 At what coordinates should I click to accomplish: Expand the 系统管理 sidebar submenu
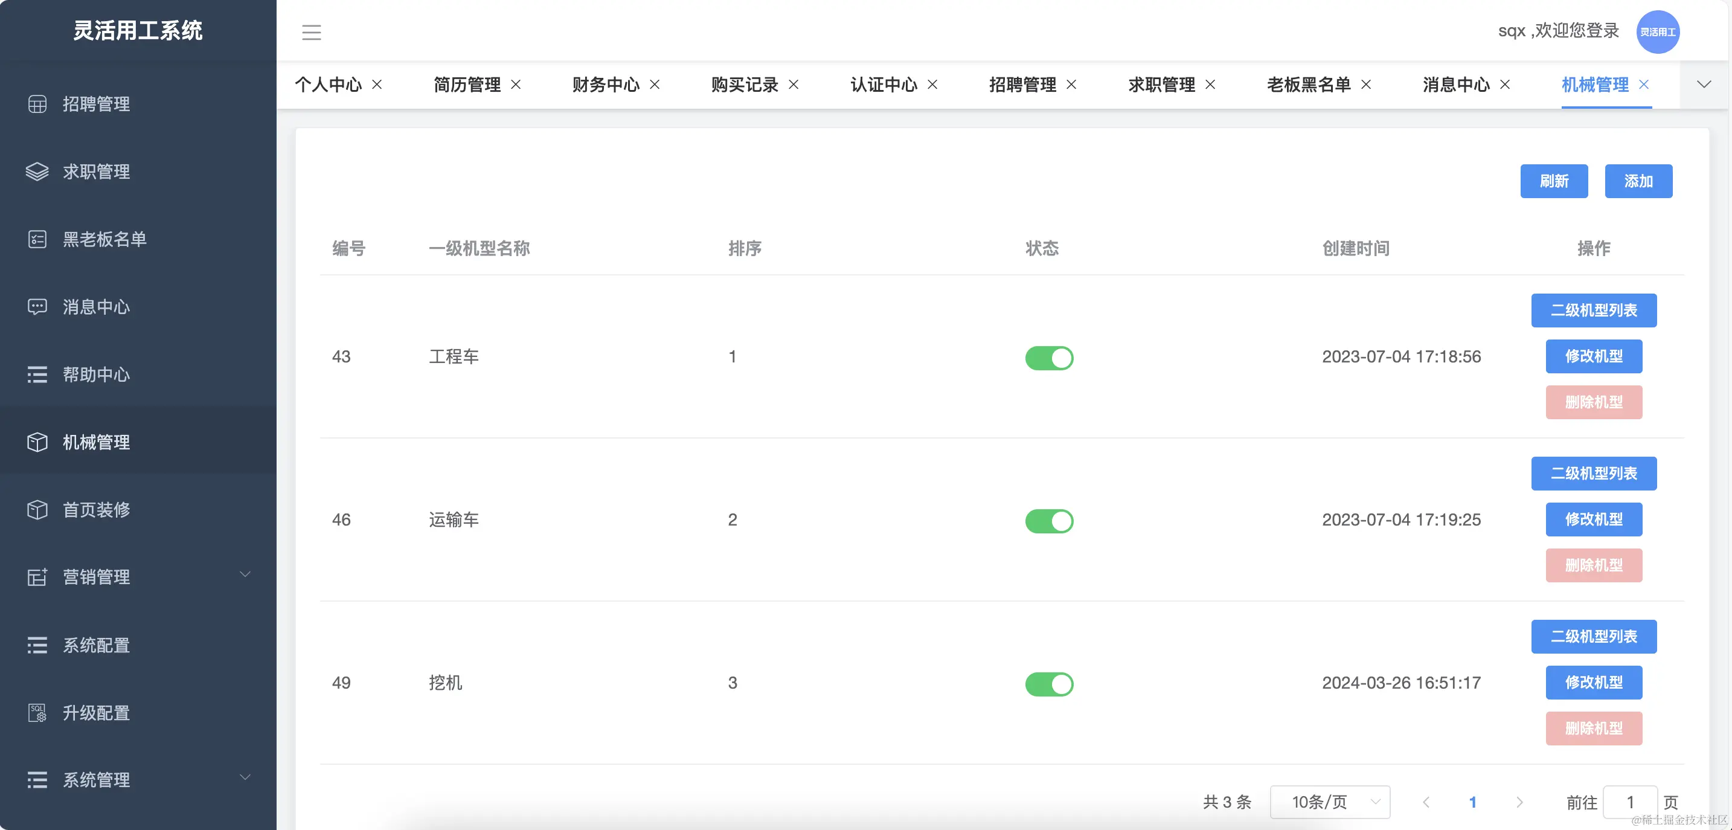pos(245,777)
